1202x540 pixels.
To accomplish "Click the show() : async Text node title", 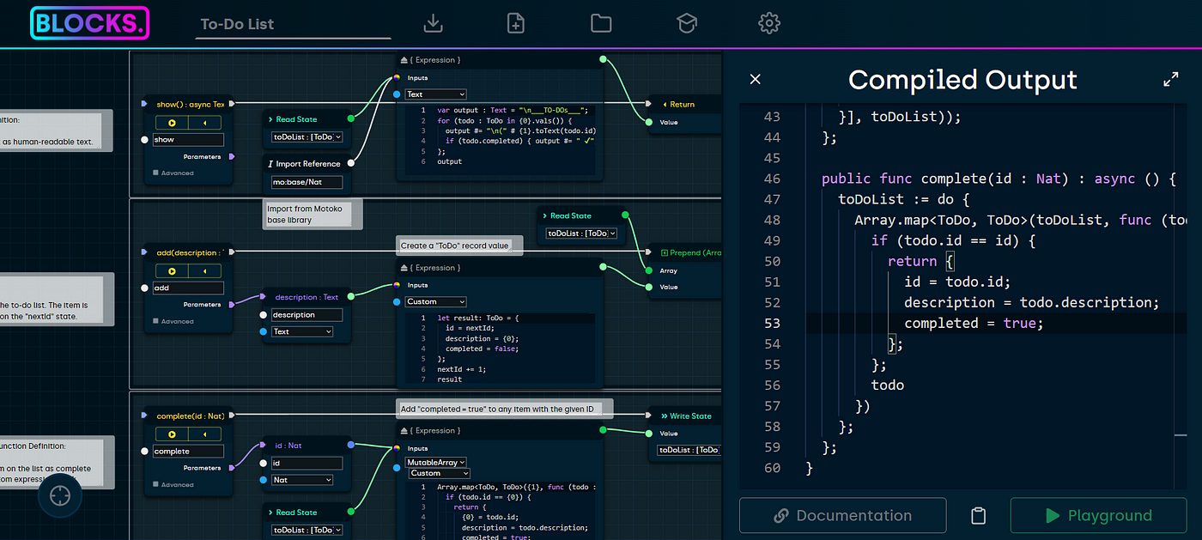I will (x=191, y=104).
